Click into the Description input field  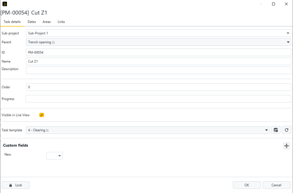(x=158, y=70)
